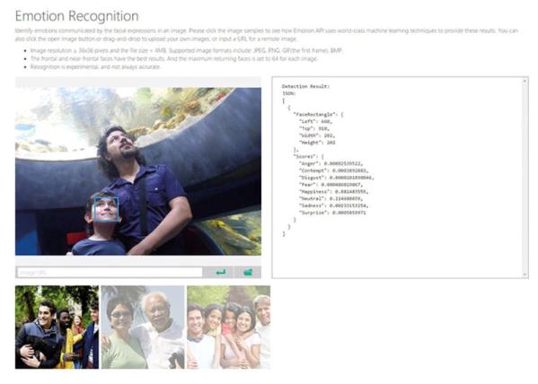Viewport: 538px width, 384px height.
Task: Click the Sadness score line in JSON
Action: tap(333, 205)
